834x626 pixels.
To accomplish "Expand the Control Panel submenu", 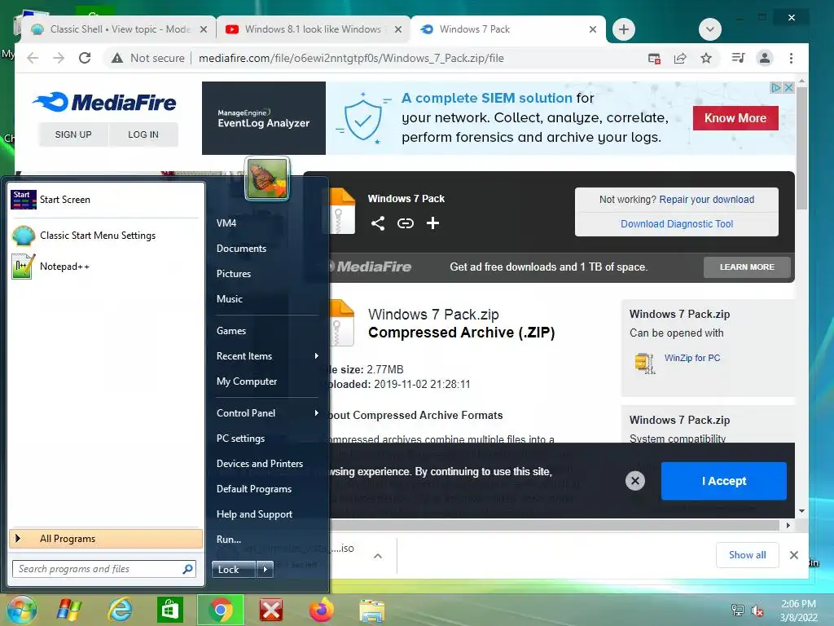I will [x=267, y=413].
